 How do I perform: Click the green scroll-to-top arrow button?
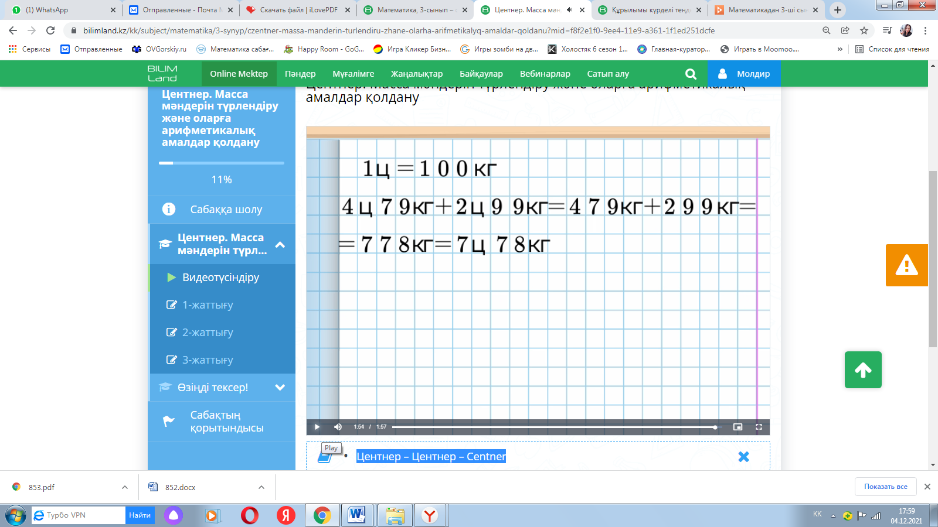point(863,369)
